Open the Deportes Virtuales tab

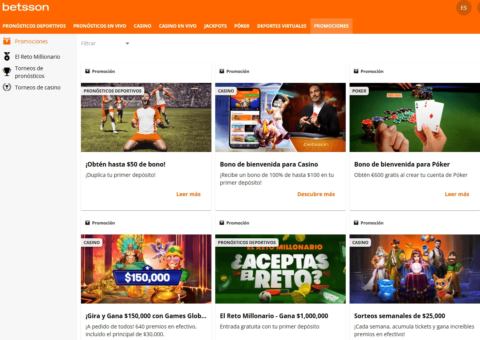pos(282,26)
